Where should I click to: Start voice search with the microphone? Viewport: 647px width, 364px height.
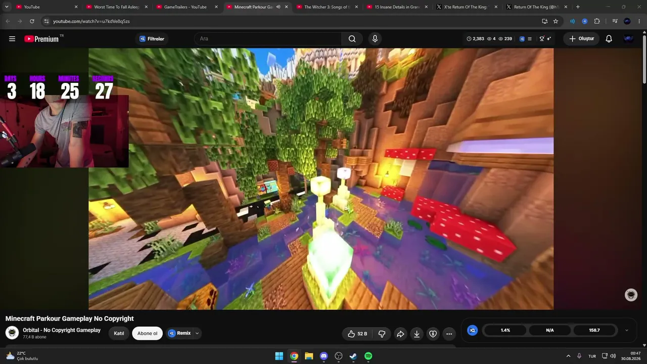(x=375, y=39)
